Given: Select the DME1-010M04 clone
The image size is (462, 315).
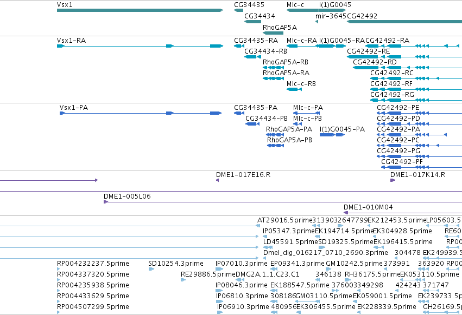Looking at the screenshot, I should point(403,213).
